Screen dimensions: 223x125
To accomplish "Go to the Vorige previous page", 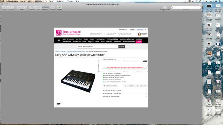I will [5, 7].
